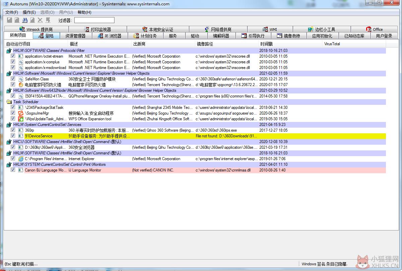Click the binoculars Find toolbar icon

tap(25, 20)
